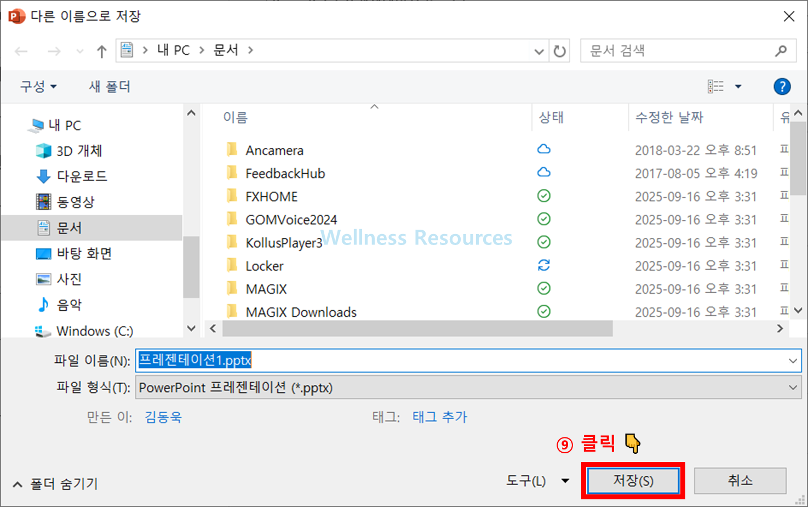This screenshot has height=507, width=808.
Task: Open the file name dropdown arrow
Action: click(793, 361)
